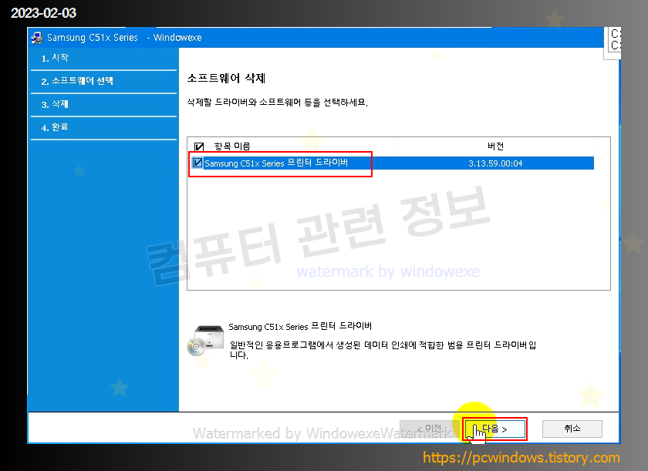
Task: Click the 취소 button
Action: point(572,429)
